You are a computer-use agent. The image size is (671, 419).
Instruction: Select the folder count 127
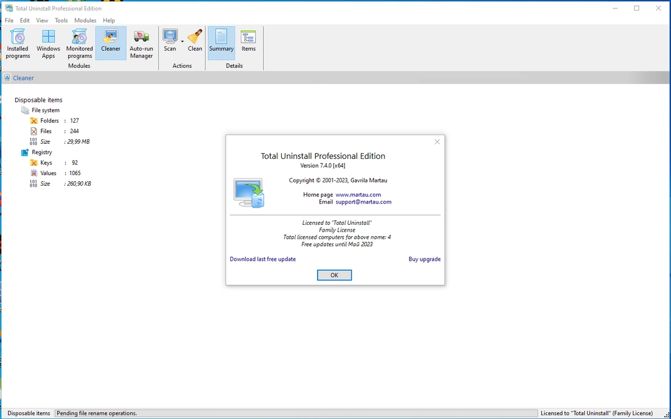(x=74, y=121)
